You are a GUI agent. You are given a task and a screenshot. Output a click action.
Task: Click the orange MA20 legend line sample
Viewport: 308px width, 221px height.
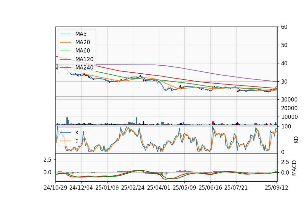point(65,42)
